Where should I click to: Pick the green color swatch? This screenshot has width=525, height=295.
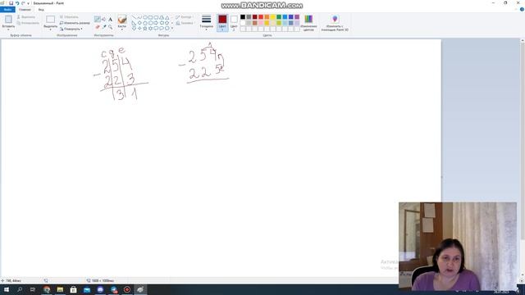pos(279,17)
